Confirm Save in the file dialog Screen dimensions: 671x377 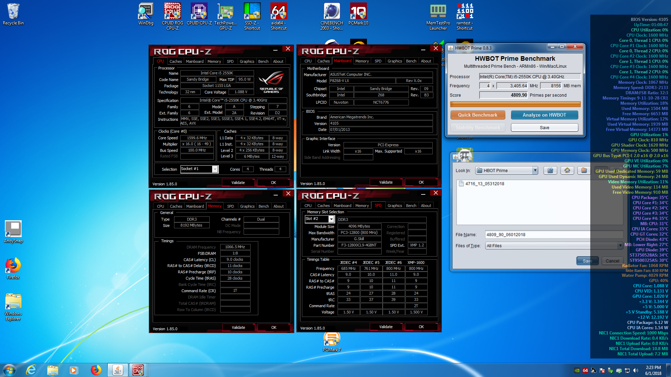point(587,261)
